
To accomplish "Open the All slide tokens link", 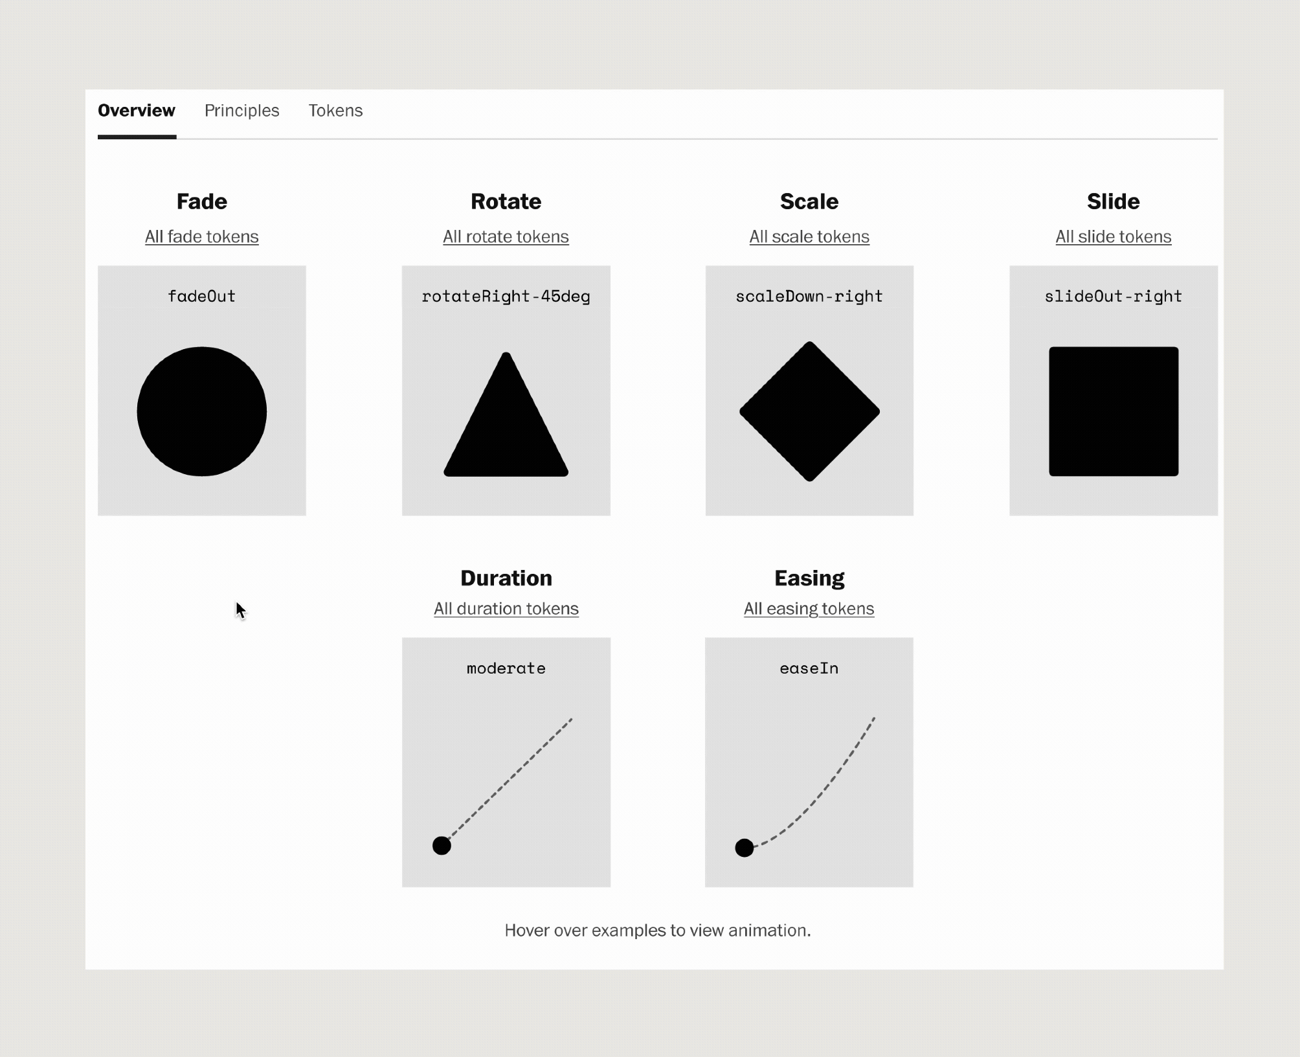I will pos(1113,236).
